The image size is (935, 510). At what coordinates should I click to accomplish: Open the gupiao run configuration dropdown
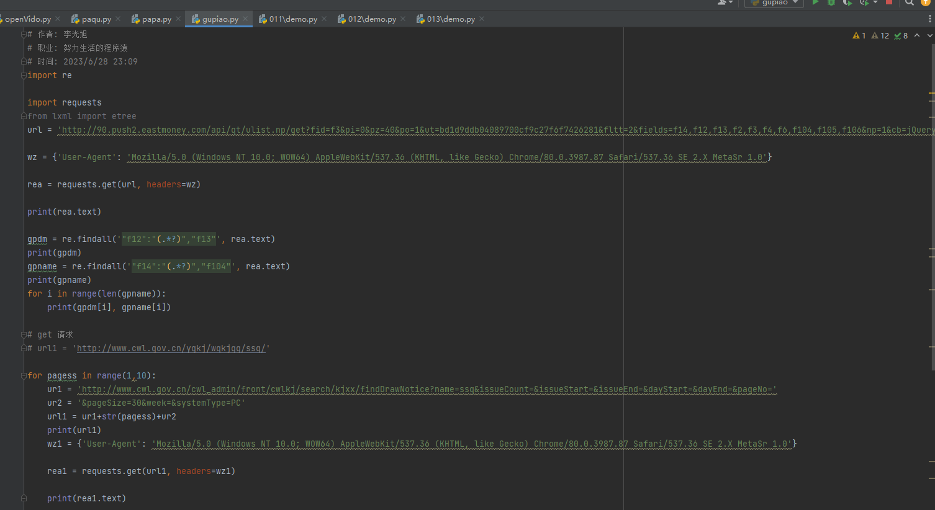coord(775,2)
